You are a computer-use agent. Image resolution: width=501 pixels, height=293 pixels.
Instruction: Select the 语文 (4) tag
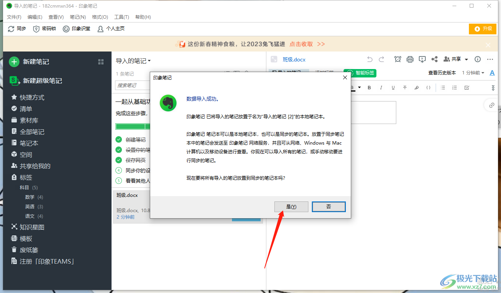(x=34, y=216)
